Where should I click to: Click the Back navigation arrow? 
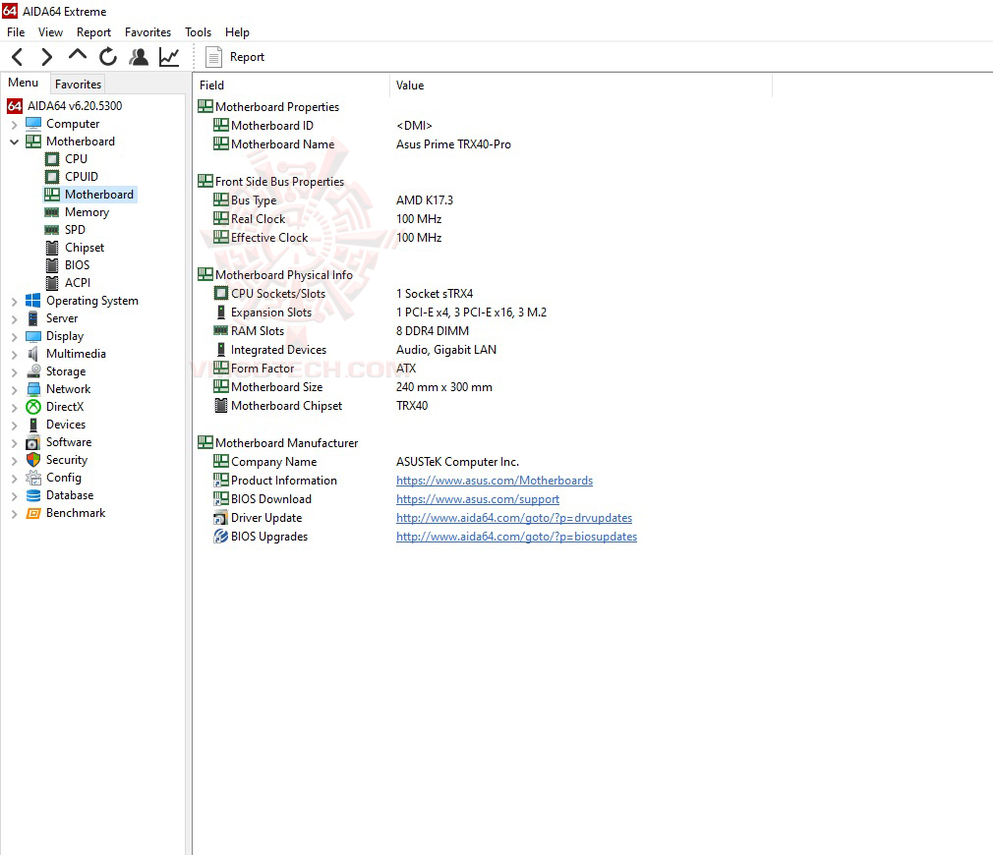[x=17, y=57]
